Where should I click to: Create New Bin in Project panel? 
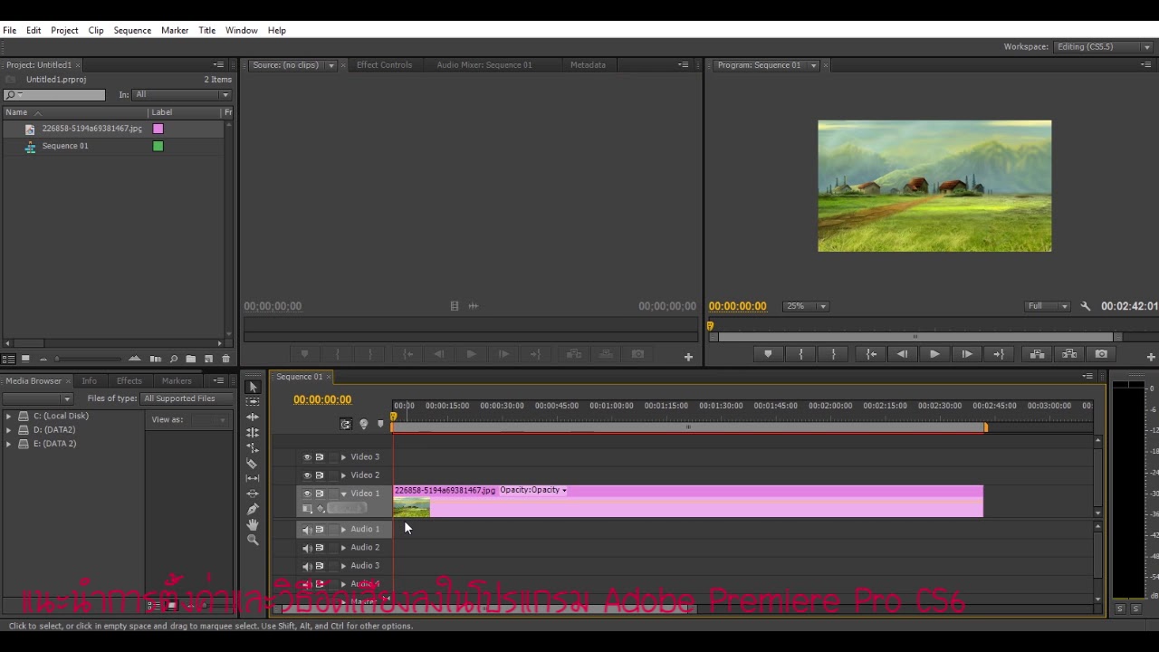(191, 359)
